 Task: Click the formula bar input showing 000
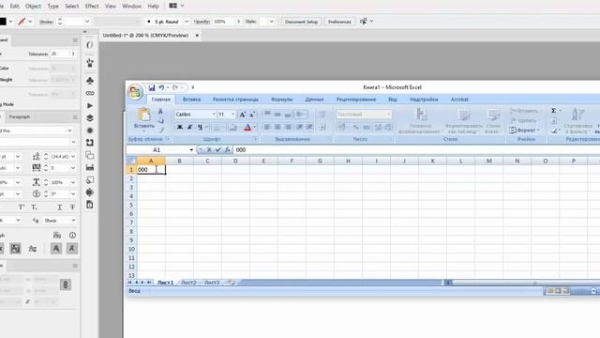click(x=415, y=150)
